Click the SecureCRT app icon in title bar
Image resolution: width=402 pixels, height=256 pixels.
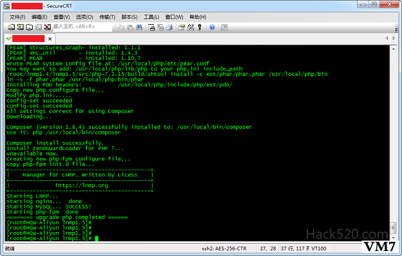(6, 6)
